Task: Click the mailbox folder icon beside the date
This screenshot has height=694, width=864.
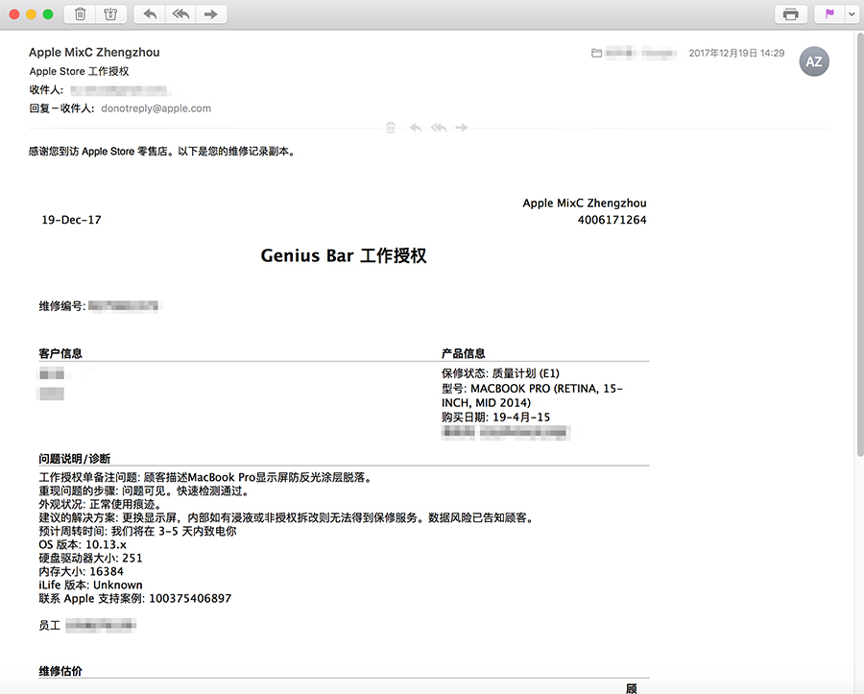Action: point(596,54)
